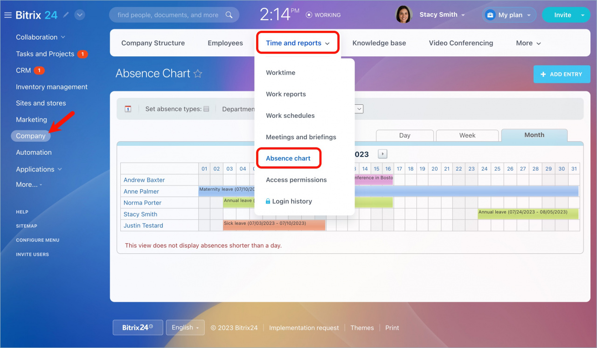597x348 pixels.
Task: Open Video Conferencing tab
Action: [461, 43]
